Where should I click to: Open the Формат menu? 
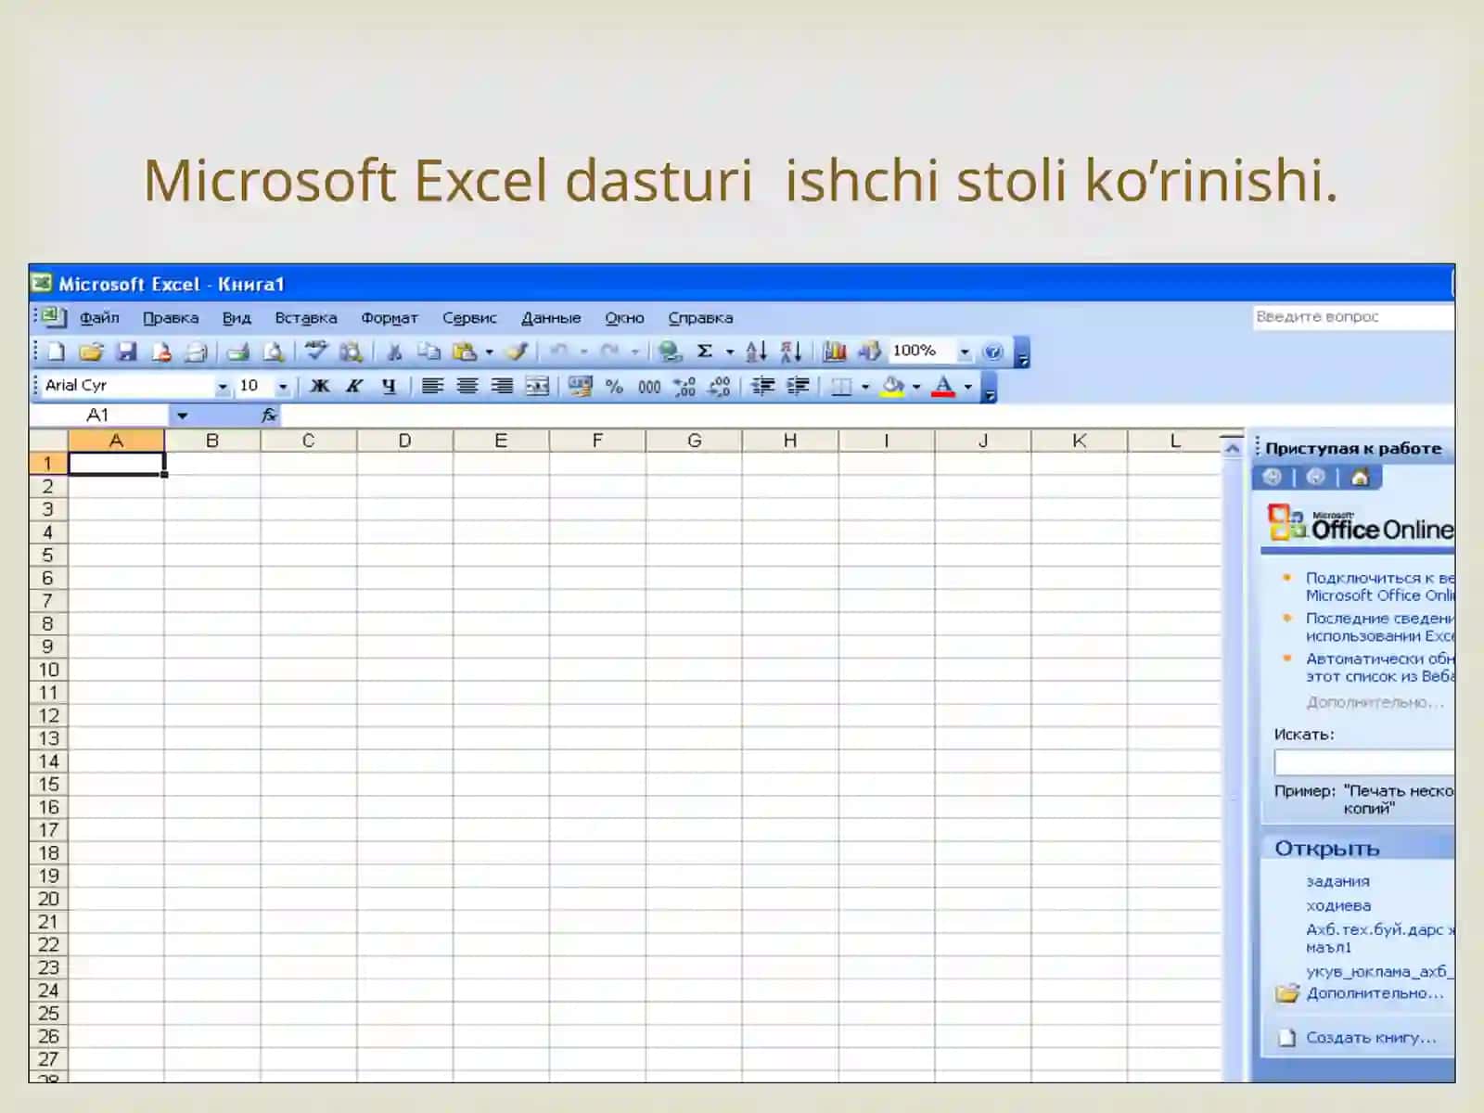(390, 317)
